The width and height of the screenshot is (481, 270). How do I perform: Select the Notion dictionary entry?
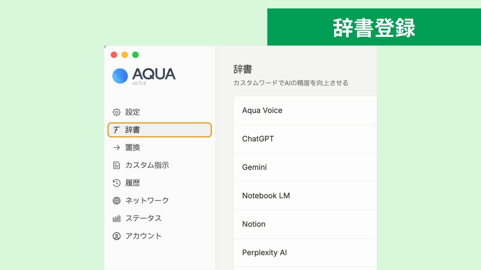254,224
